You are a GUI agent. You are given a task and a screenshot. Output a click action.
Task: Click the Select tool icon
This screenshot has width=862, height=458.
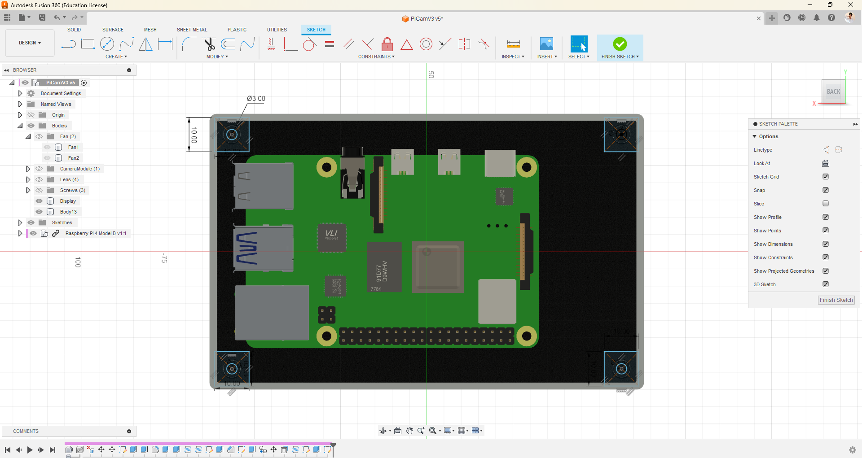pos(579,44)
